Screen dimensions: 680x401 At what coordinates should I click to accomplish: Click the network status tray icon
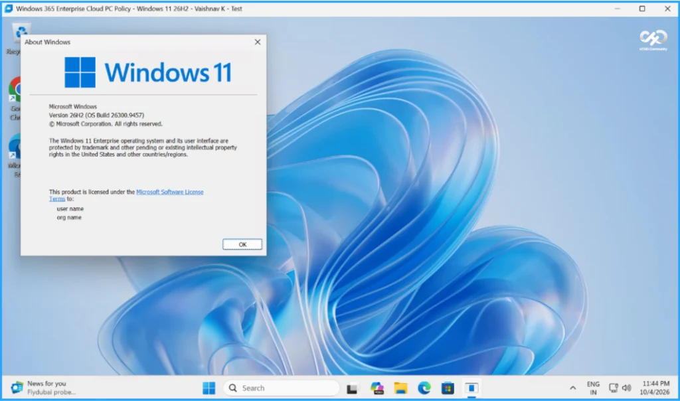tap(613, 388)
